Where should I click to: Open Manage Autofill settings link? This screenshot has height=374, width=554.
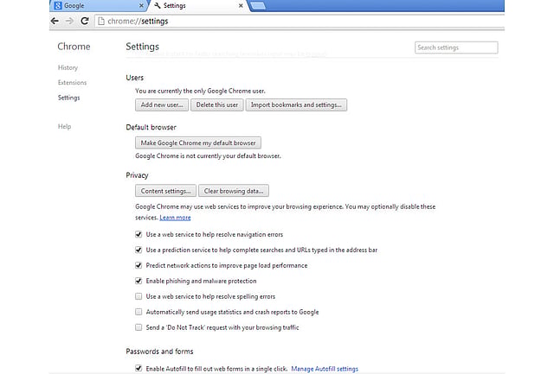[x=325, y=369]
